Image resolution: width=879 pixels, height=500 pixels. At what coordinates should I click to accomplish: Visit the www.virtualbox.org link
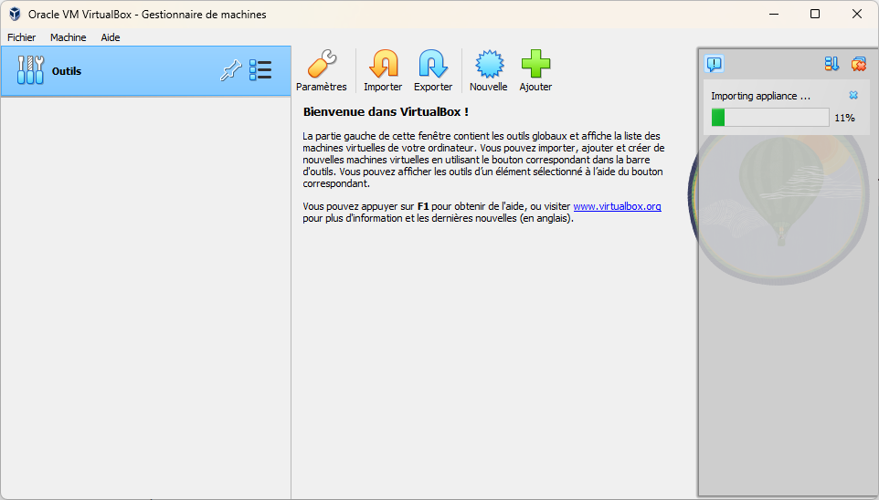tap(617, 207)
